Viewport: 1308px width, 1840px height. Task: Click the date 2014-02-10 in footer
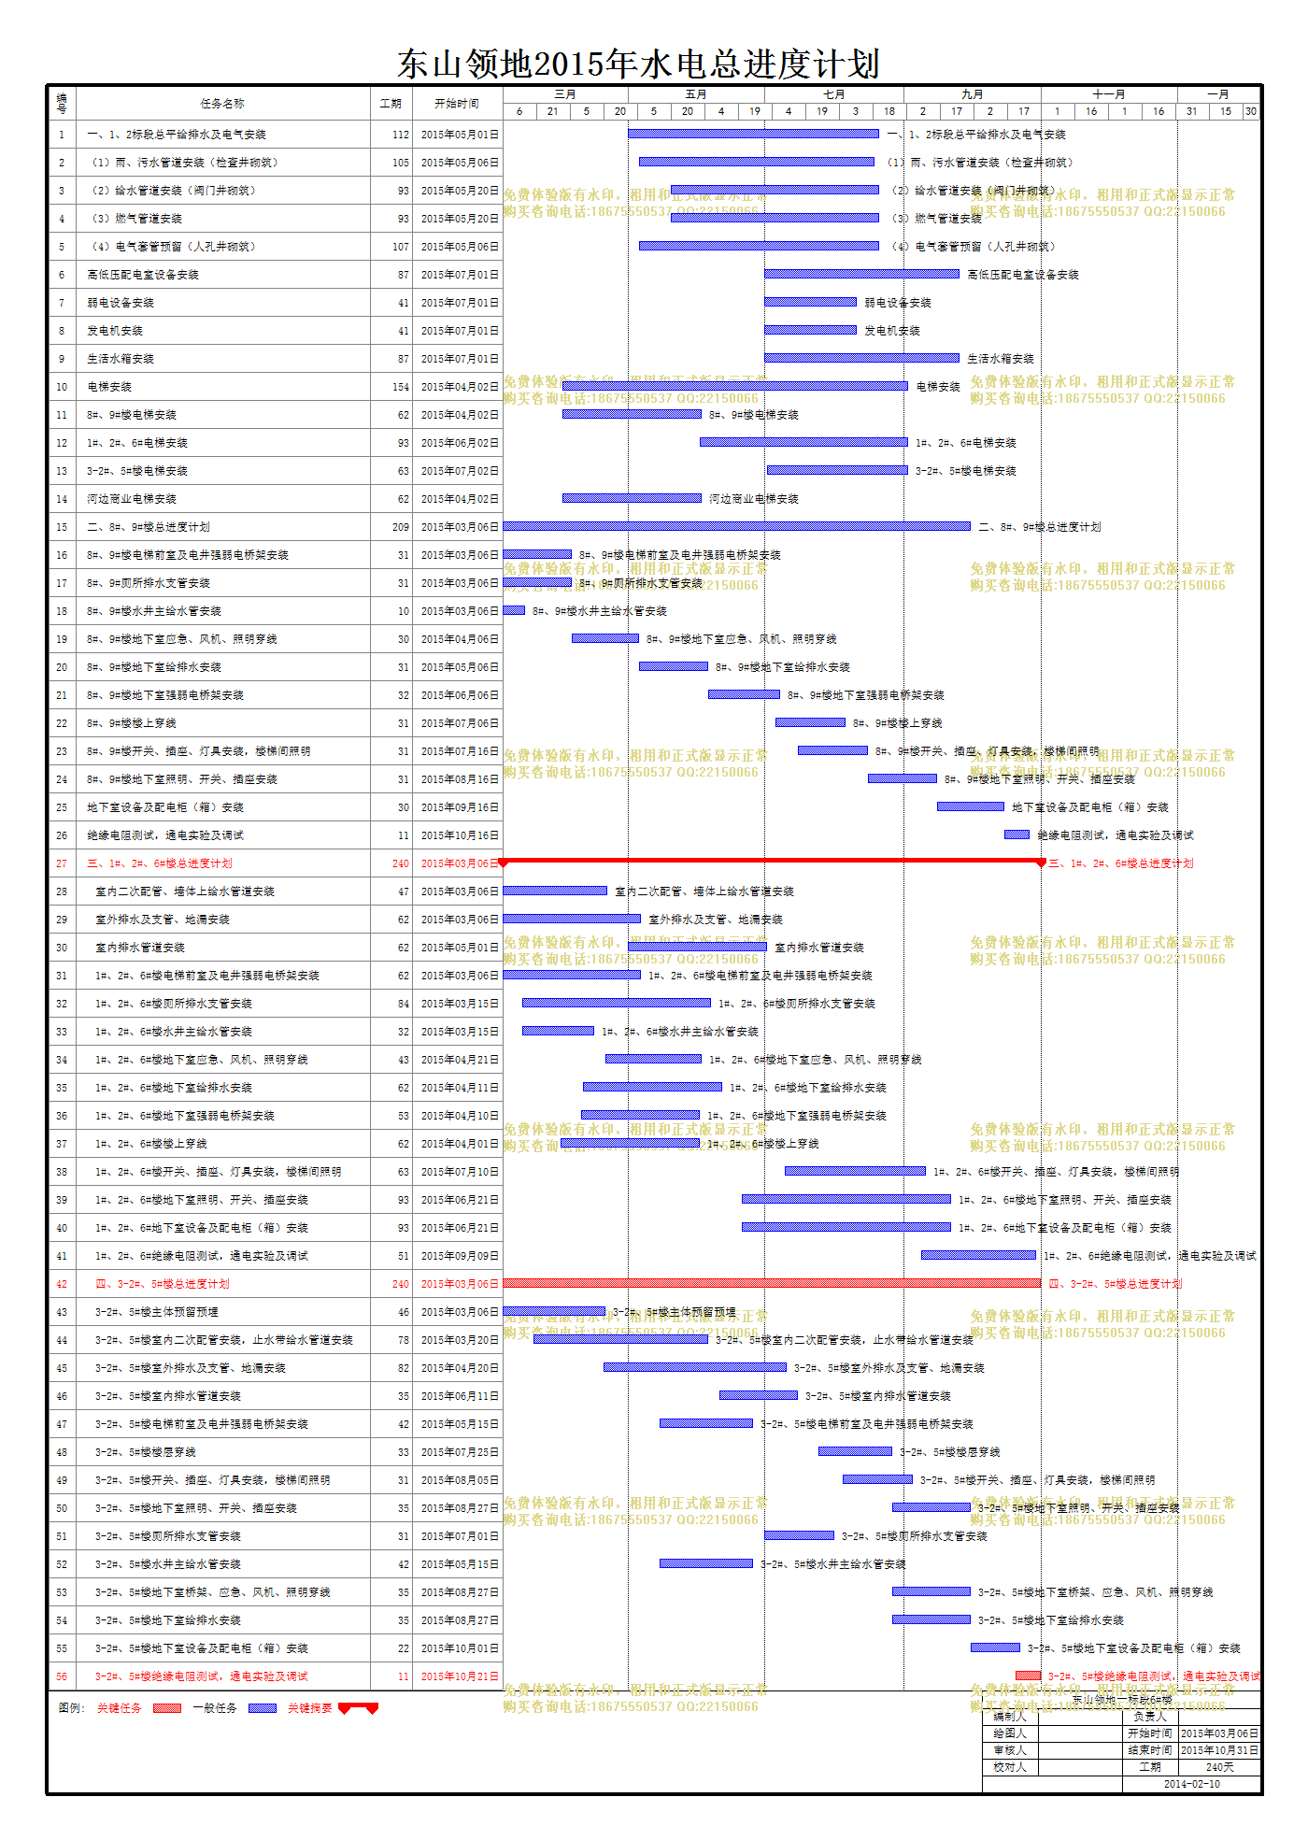point(1191,1784)
